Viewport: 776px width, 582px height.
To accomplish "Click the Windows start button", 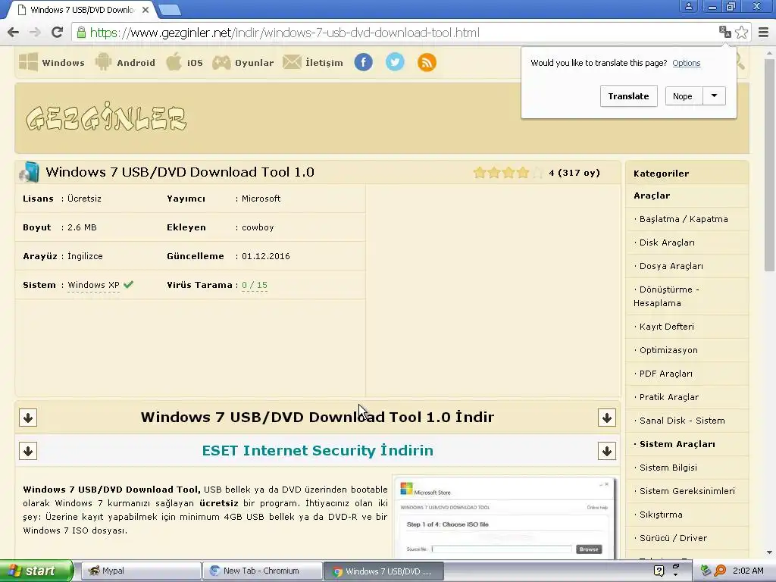I will (x=36, y=571).
